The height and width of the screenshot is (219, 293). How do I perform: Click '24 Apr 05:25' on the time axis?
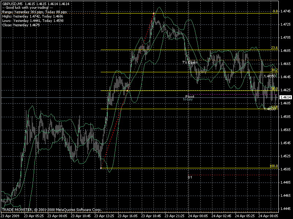pos(245,216)
